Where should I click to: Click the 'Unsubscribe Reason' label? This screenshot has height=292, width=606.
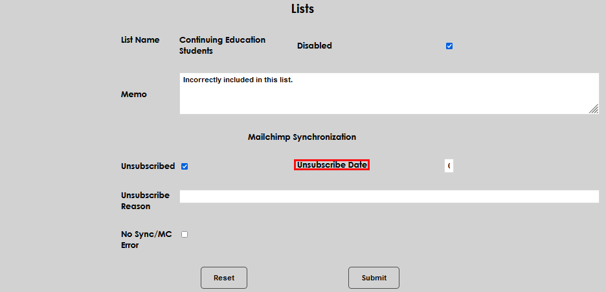(145, 201)
